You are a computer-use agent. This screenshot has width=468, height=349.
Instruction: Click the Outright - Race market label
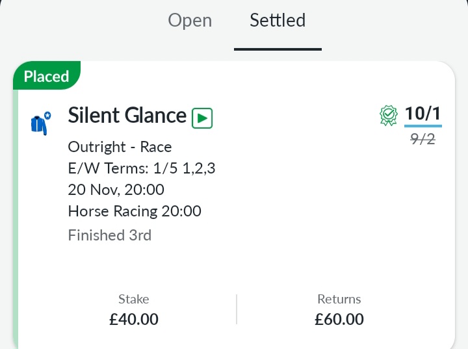pos(120,147)
